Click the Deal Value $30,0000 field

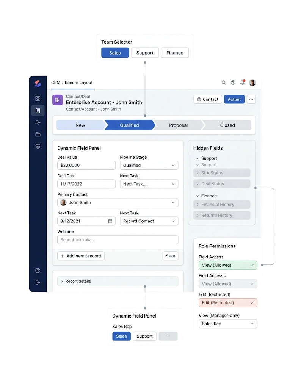86,165
